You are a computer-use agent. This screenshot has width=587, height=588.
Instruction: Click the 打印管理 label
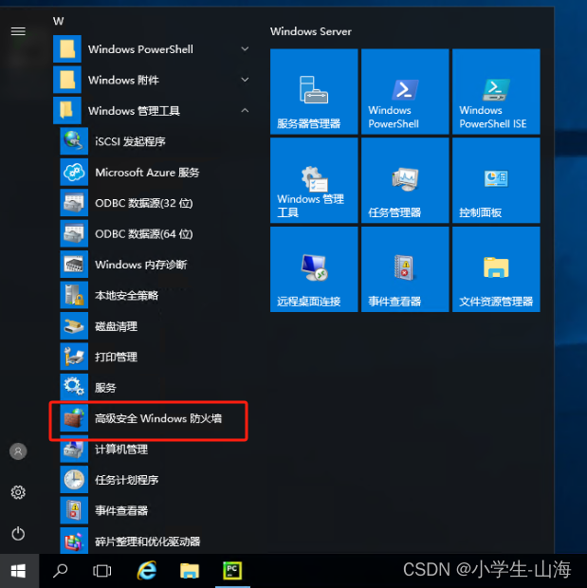[x=116, y=357]
